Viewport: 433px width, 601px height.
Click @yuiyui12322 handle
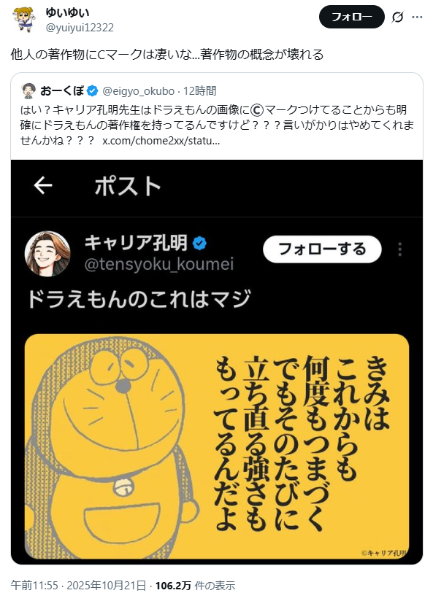(80, 28)
